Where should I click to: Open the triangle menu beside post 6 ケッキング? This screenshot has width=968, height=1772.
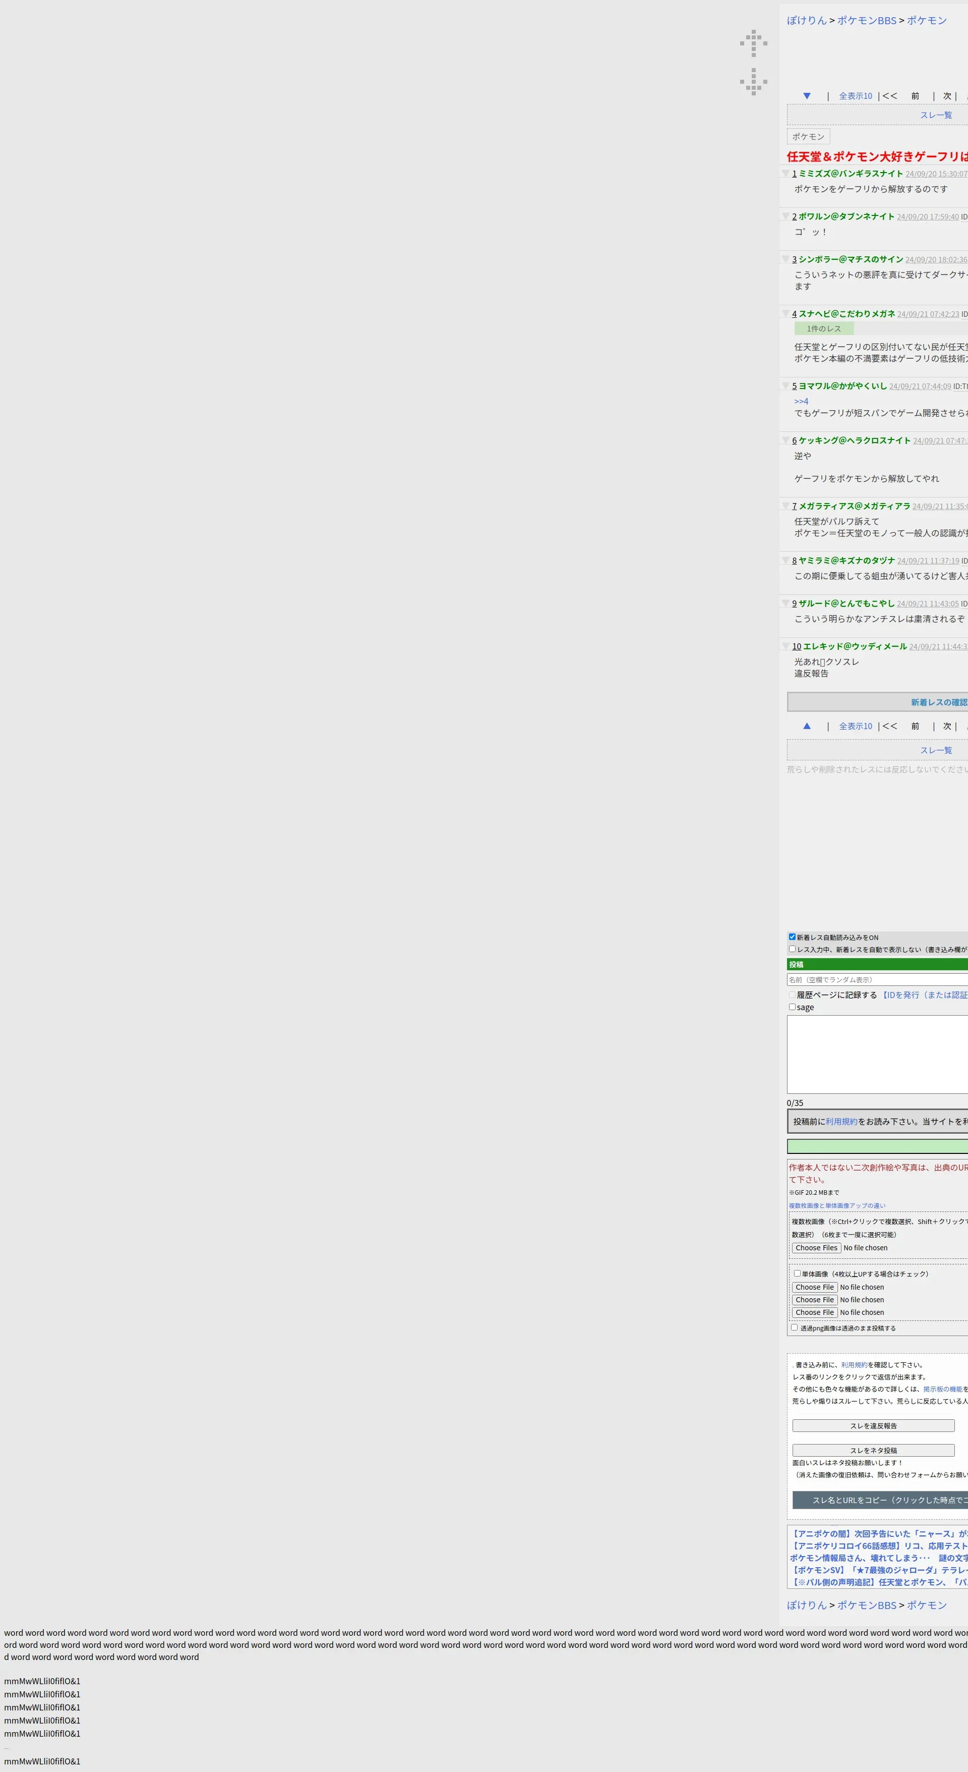point(785,440)
